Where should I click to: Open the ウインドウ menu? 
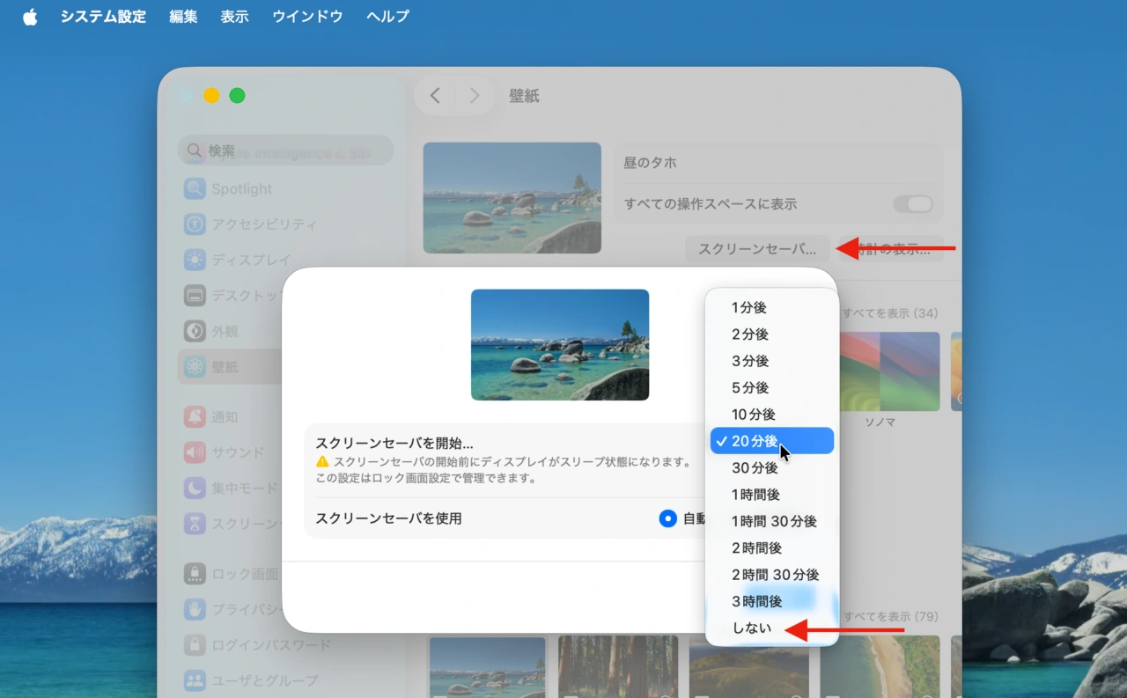[x=306, y=17]
